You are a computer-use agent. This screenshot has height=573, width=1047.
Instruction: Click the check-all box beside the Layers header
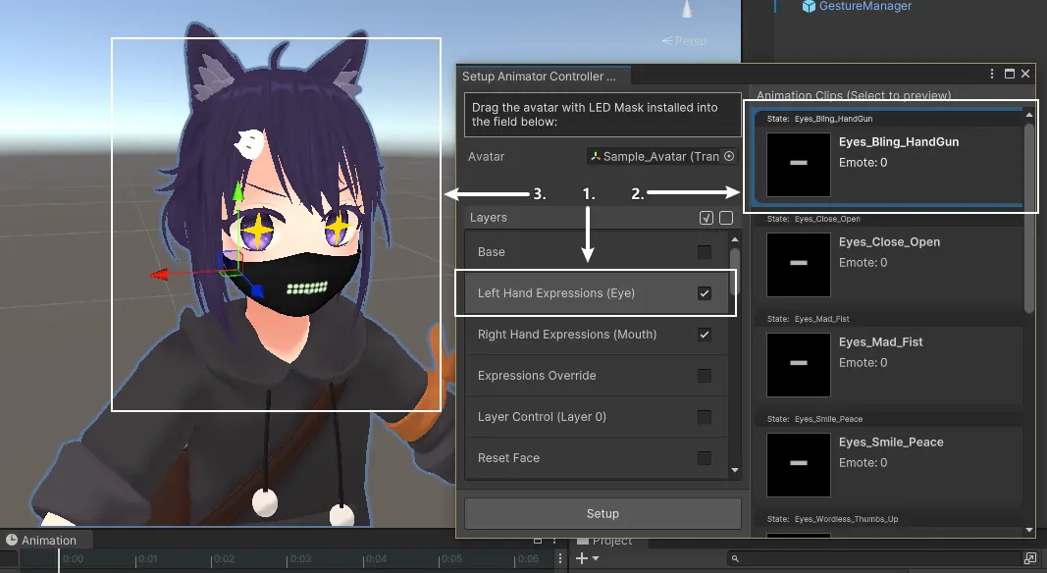(706, 217)
